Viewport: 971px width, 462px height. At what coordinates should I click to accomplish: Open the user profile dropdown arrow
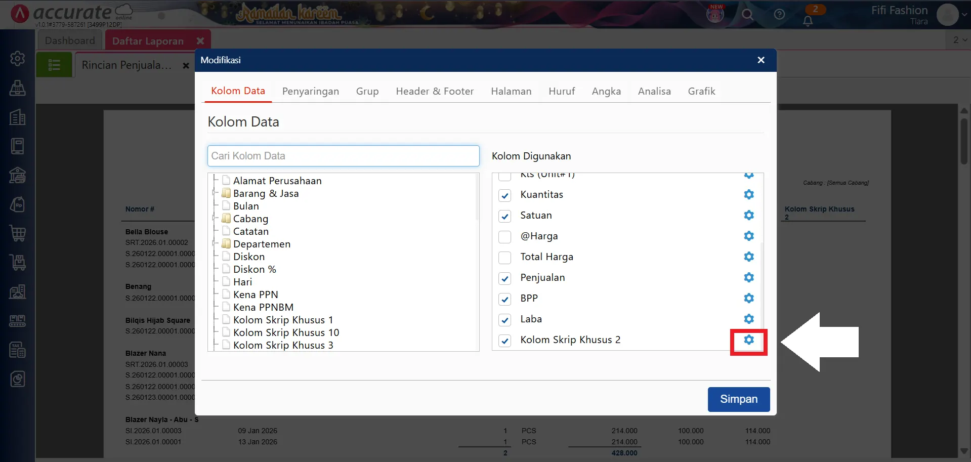click(x=964, y=15)
